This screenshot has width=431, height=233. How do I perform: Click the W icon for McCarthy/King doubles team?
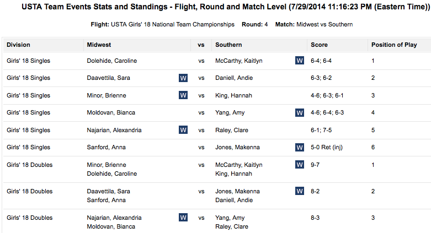click(300, 165)
